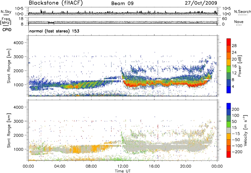Click the 'Beam 09' label
251x173 pixels.
coord(122,3)
